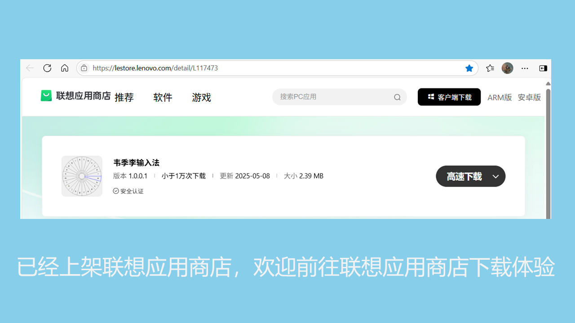The width and height of the screenshot is (575, 323).
Task: Go to browser home page icon
Action: 65,68
